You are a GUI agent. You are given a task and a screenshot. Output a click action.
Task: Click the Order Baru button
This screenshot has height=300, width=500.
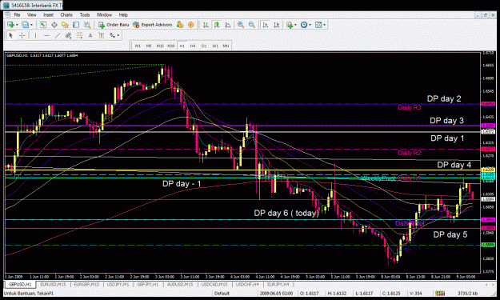click(x=114, y=25)
